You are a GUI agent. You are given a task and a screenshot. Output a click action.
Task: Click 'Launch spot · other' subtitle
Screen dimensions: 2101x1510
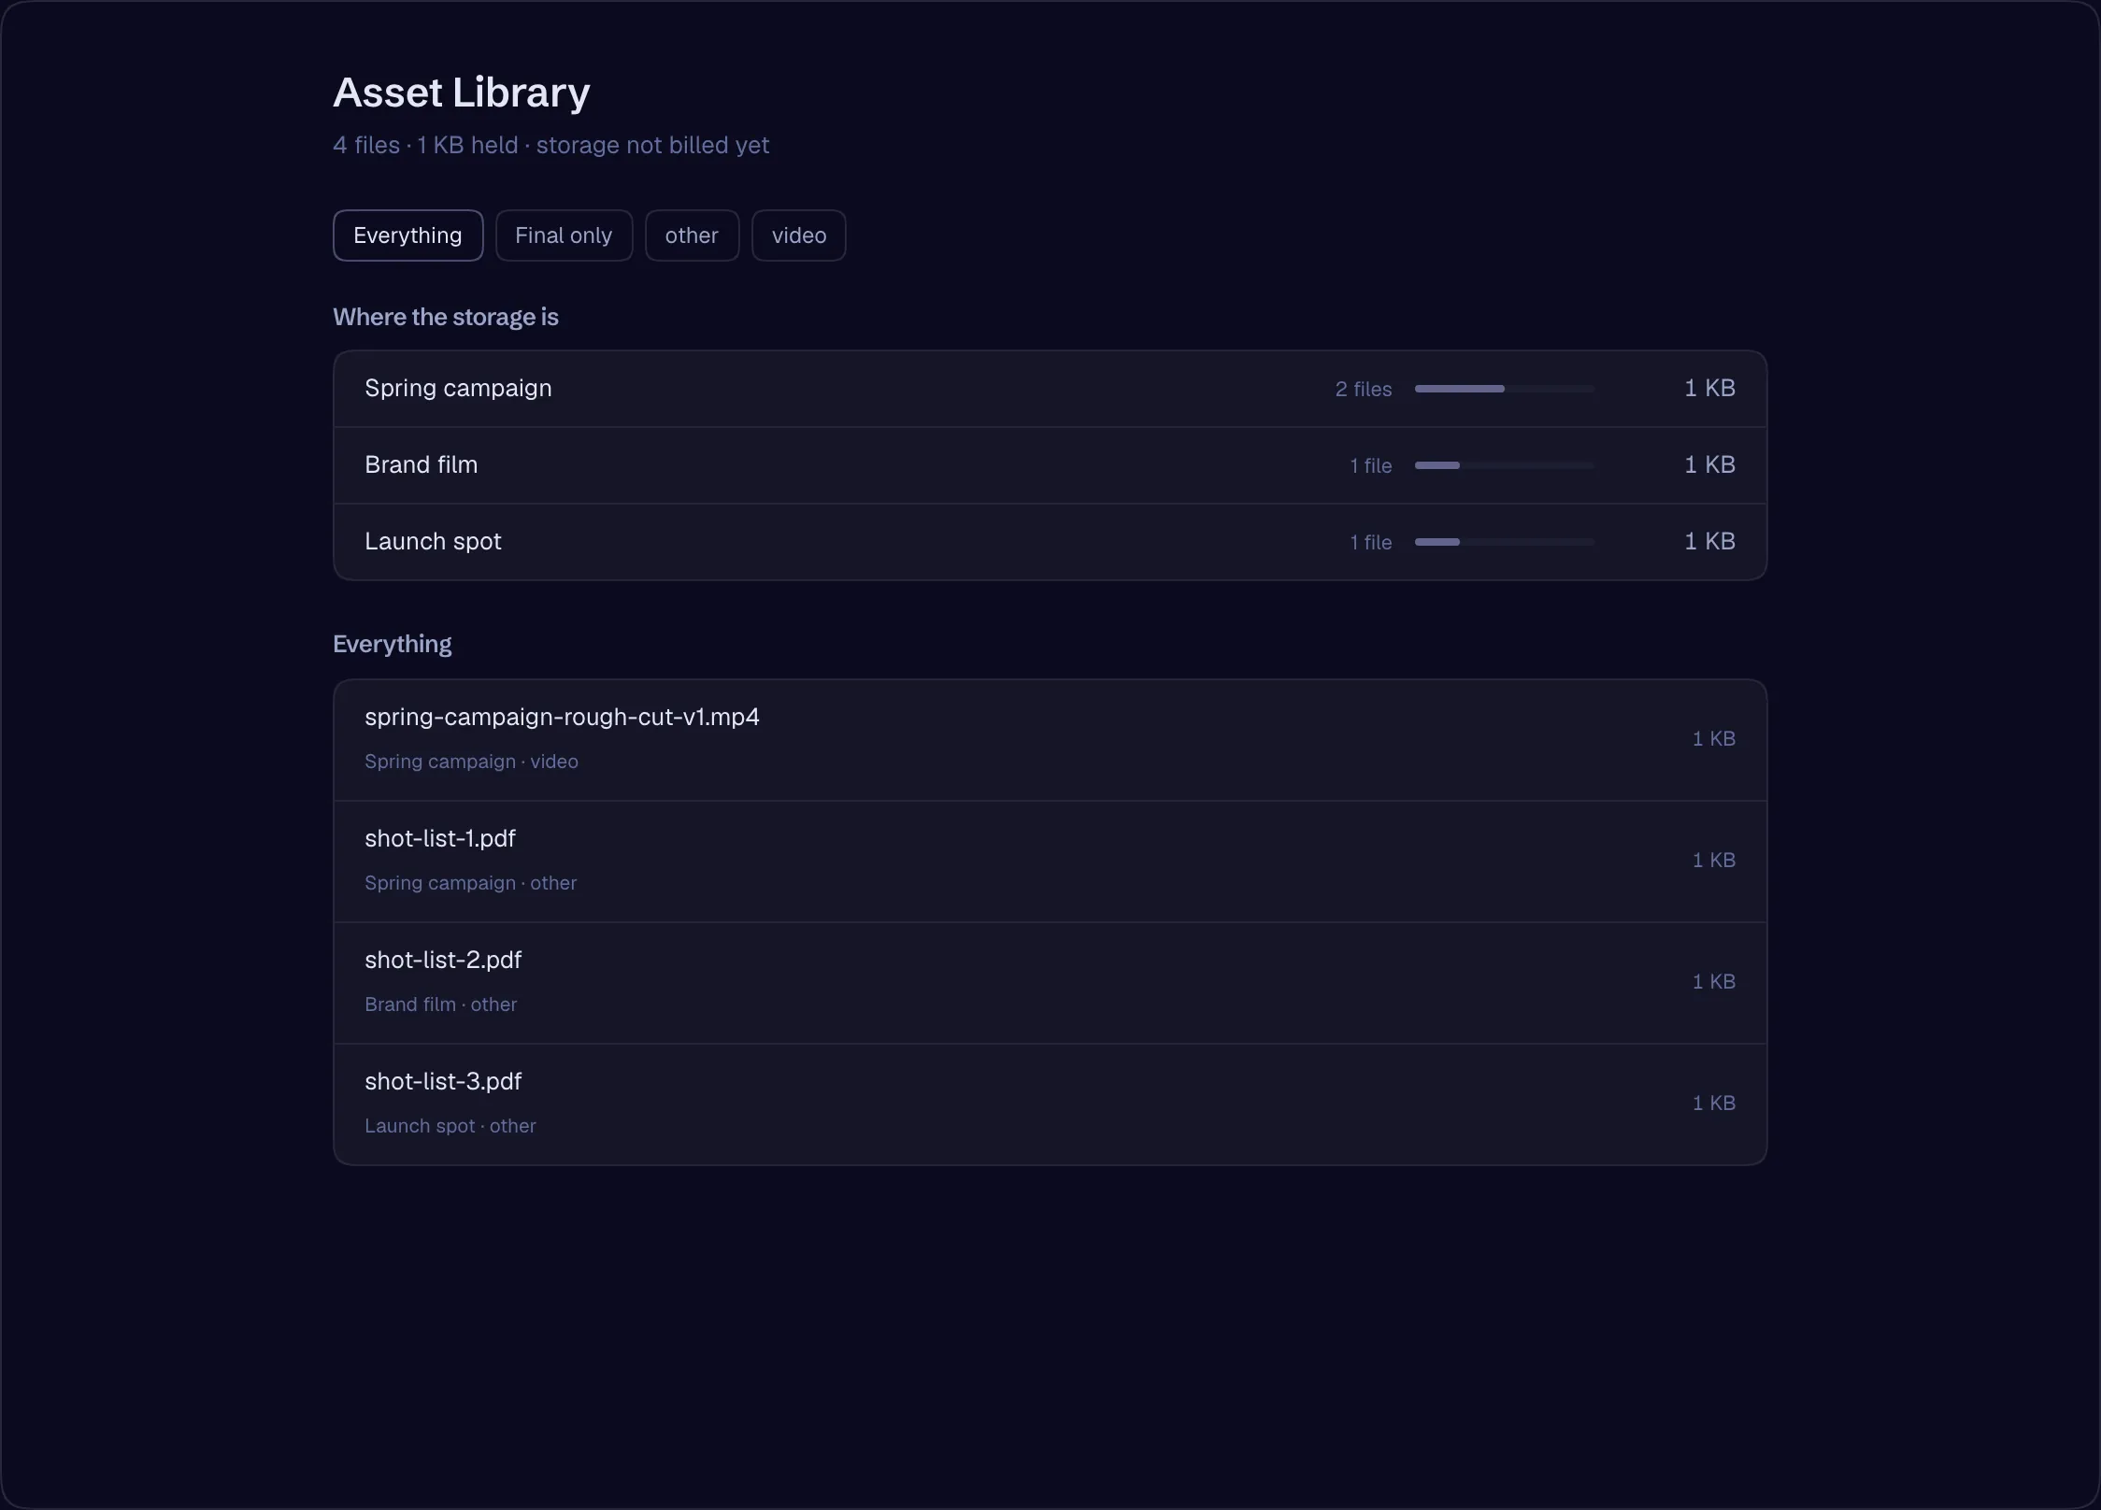tap(450, 1126)
